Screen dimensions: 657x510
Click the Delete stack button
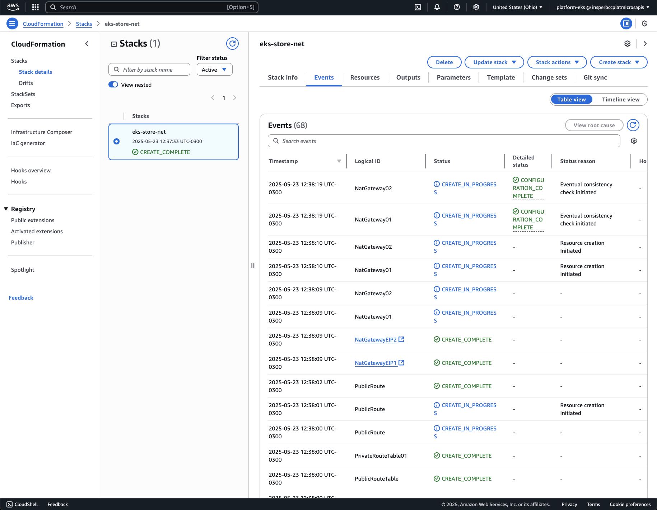pos(444,62)
